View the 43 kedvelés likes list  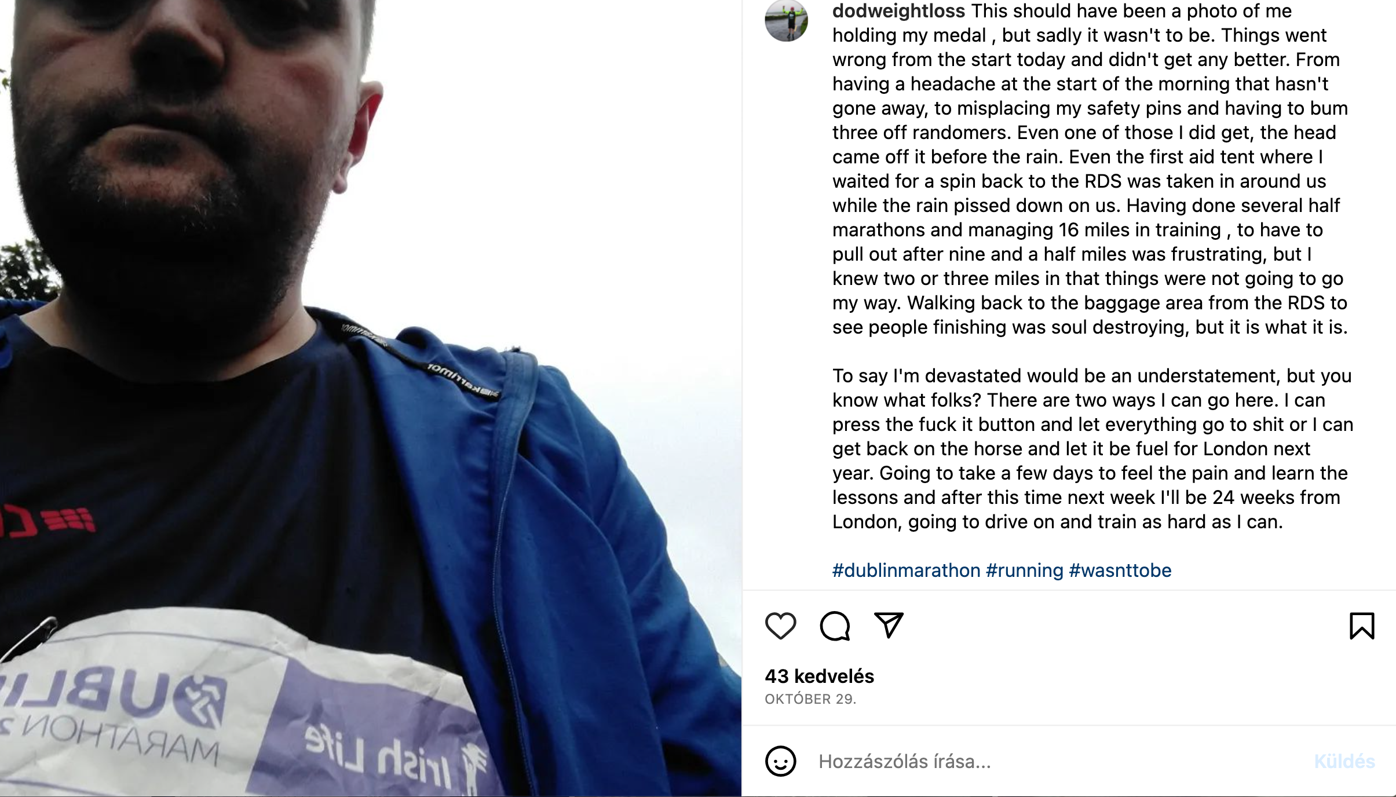[x=819, y=676]
